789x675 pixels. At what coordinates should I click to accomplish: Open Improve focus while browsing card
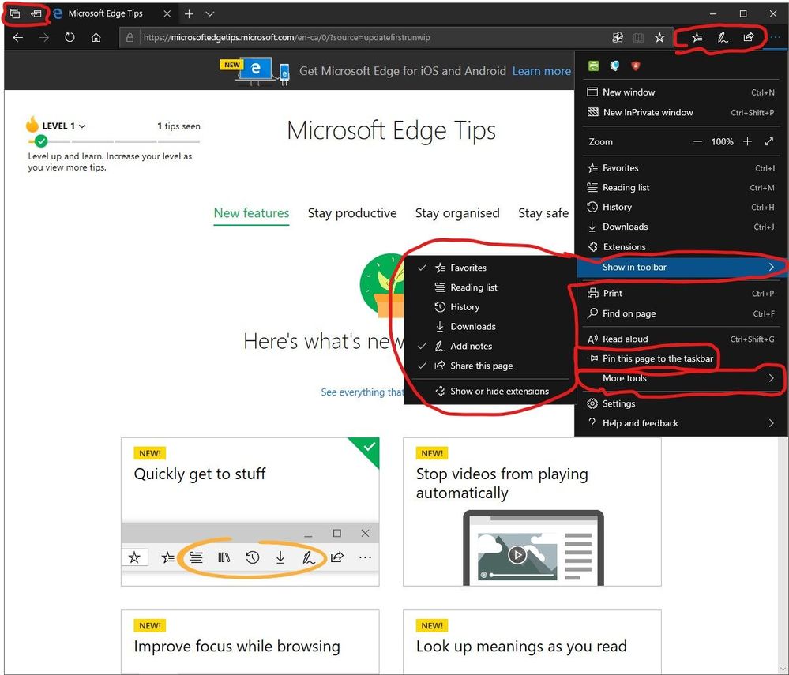click(x=250, y=642)
